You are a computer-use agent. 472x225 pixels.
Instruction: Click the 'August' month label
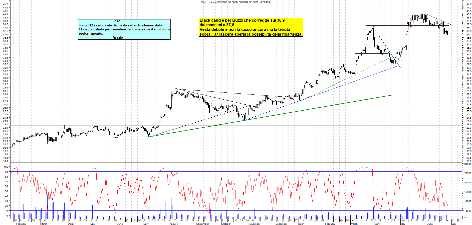coord(174,224)
